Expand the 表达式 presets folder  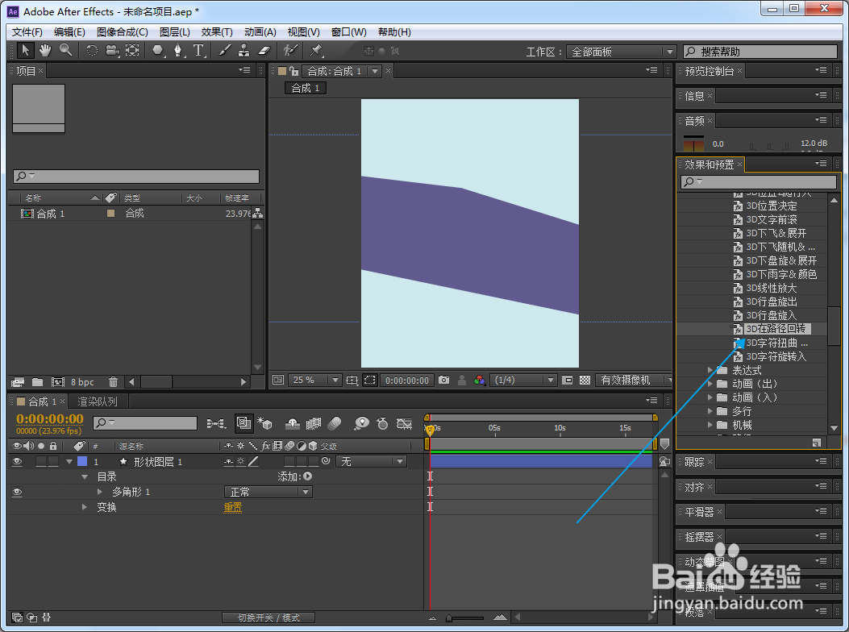pos(710,370)
